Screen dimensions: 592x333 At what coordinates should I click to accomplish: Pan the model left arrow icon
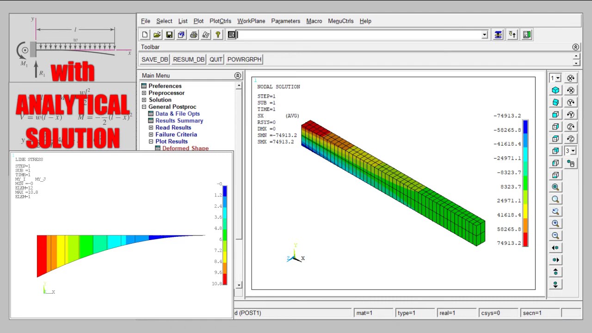[555, 247]
